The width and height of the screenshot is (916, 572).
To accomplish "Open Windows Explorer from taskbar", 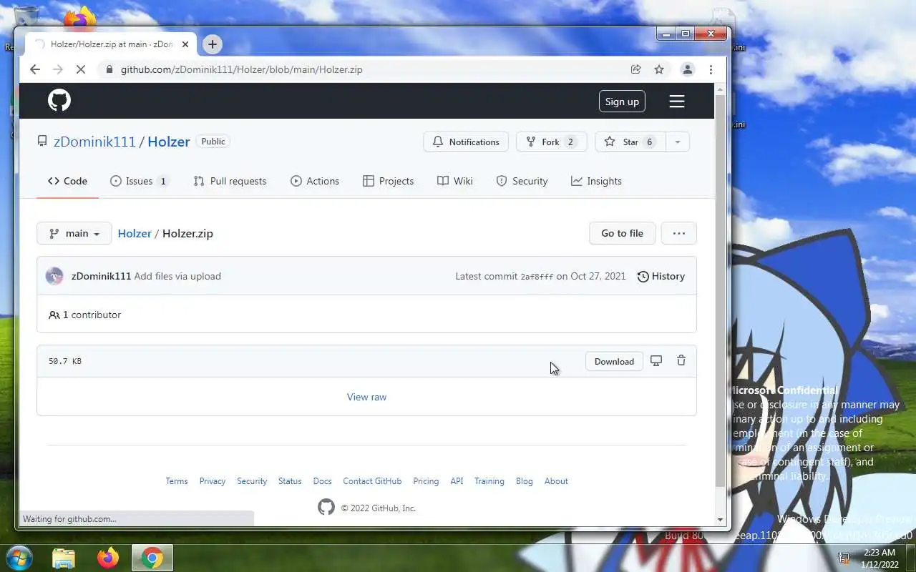I will point(64,558).
